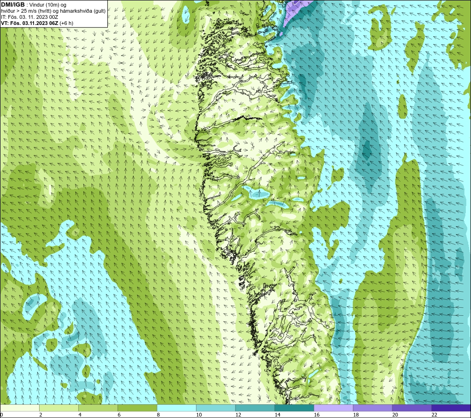Image resolution: width=471 pixels, height=418 pixels.
Task: Click the pale yellow 0–2 legend swatch
Action: 20,408
